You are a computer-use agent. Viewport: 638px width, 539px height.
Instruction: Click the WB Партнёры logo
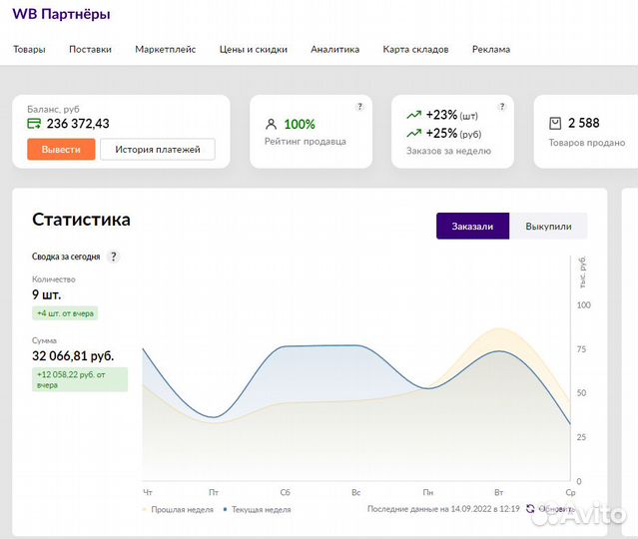pyautogui.click(x=61, y=14)
